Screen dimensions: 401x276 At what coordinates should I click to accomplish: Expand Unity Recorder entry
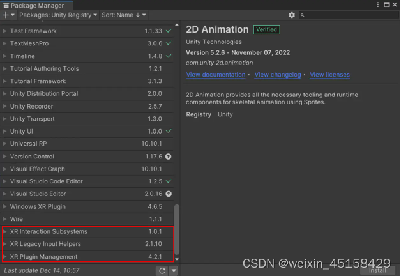click(4, 106)
